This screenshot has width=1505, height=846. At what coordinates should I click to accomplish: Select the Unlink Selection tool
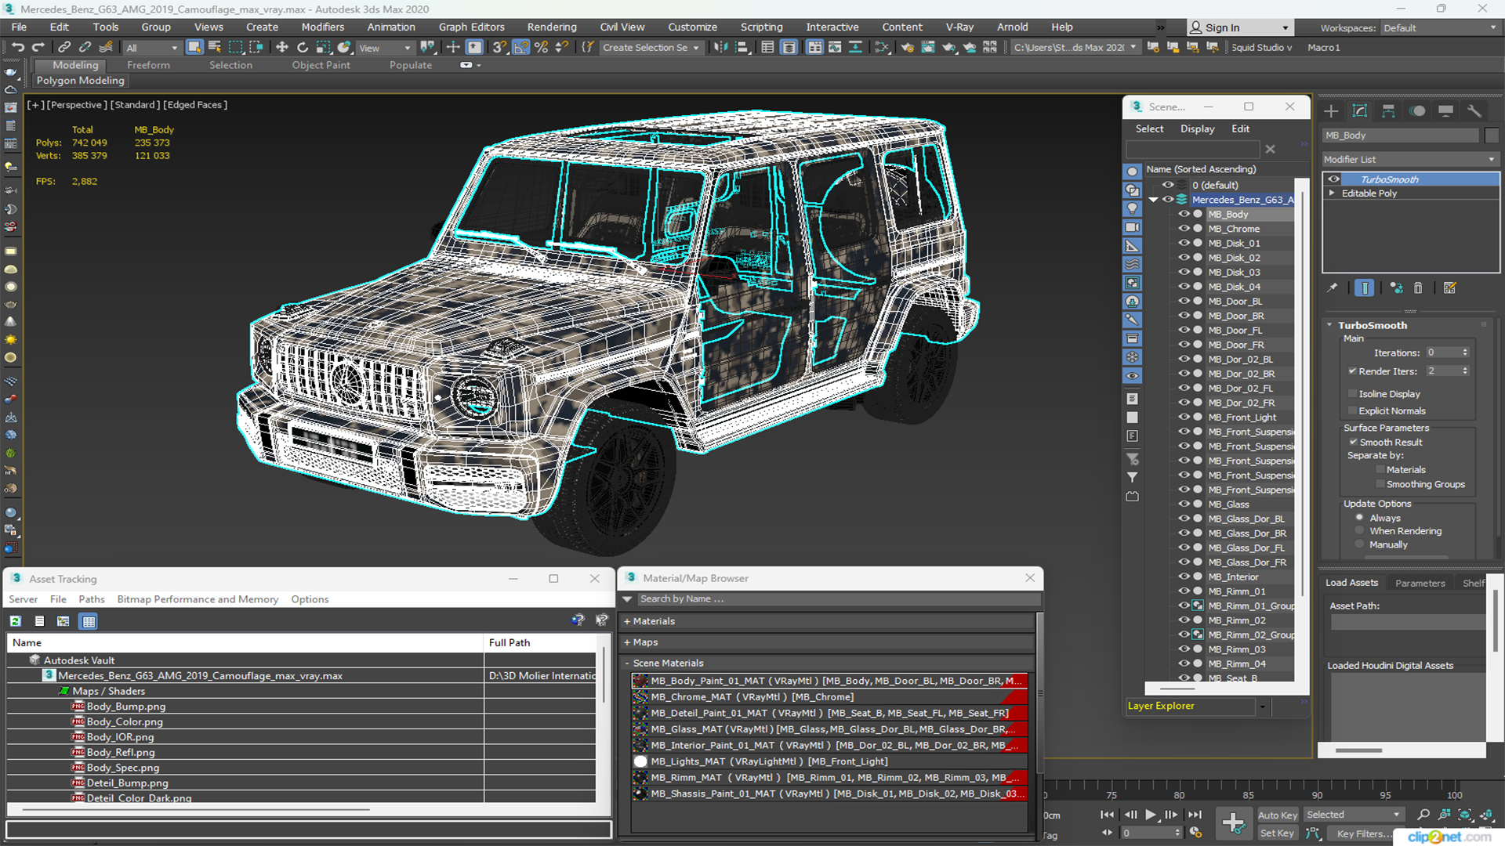85,47
